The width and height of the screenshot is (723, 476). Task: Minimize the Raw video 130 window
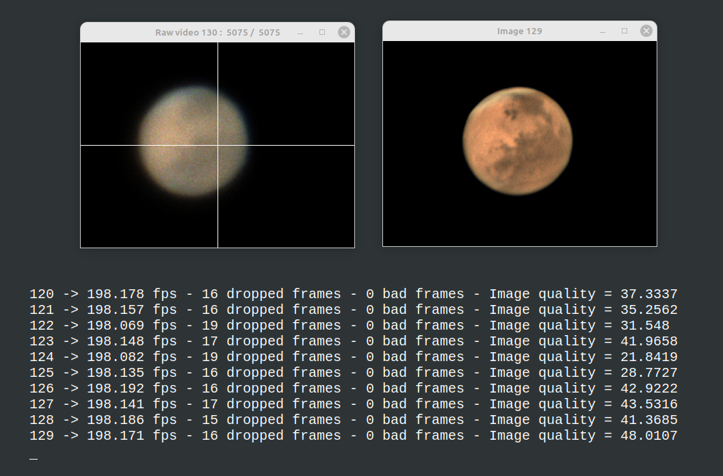(300, 33)
